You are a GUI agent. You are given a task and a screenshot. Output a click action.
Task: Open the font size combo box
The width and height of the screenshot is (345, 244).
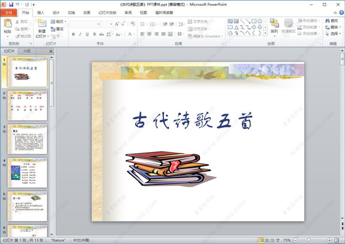tap(107, 24)
